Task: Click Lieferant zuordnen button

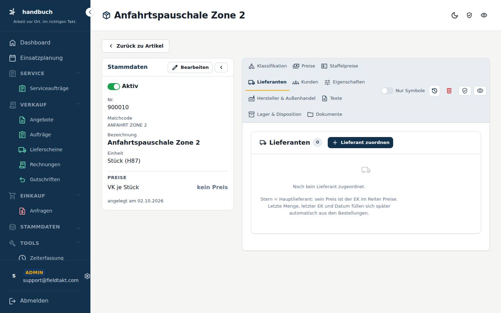Action: click(x=360, y=143)
